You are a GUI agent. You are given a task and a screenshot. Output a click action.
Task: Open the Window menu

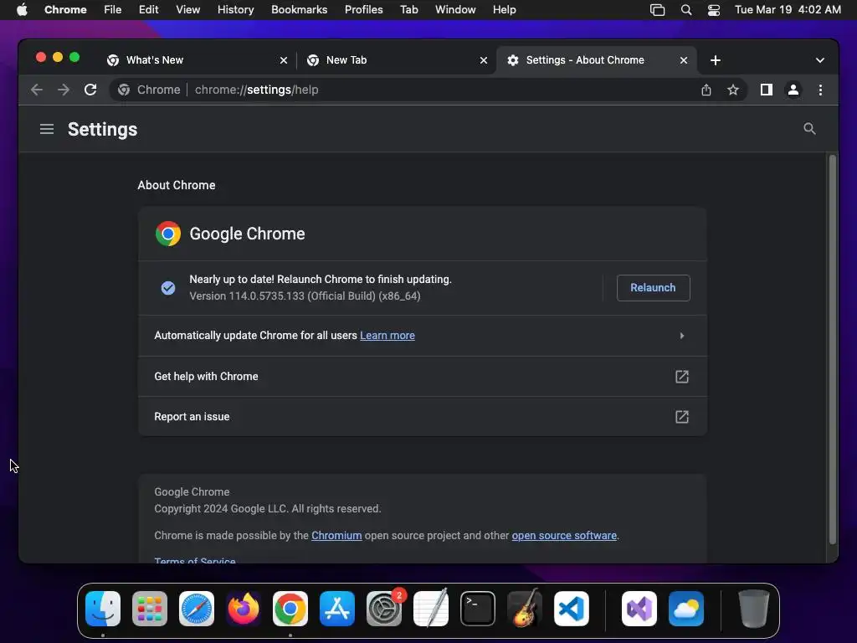tap(455, 10)
